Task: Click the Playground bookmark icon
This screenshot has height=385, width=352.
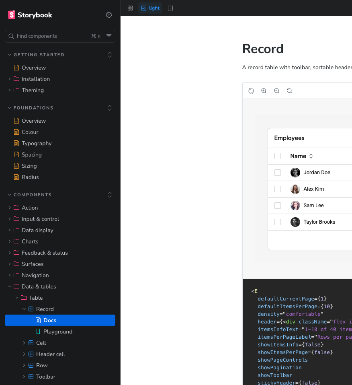Action: (38, 332)
